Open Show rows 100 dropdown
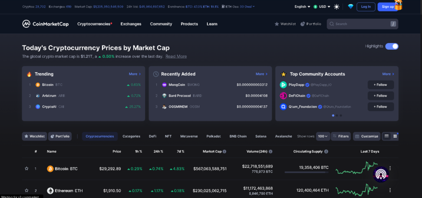Viewport: 422px width, 198px height. [323, 136]
